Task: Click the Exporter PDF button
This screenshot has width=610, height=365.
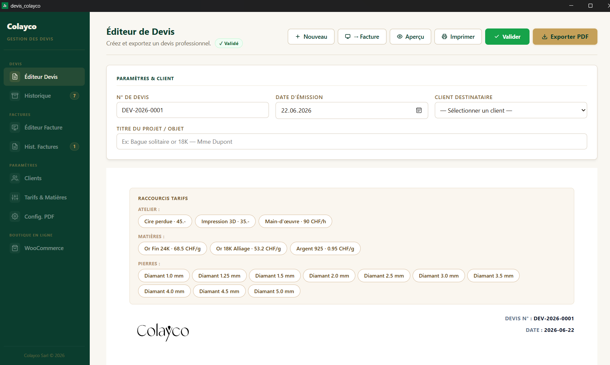Action: [565, 37]
